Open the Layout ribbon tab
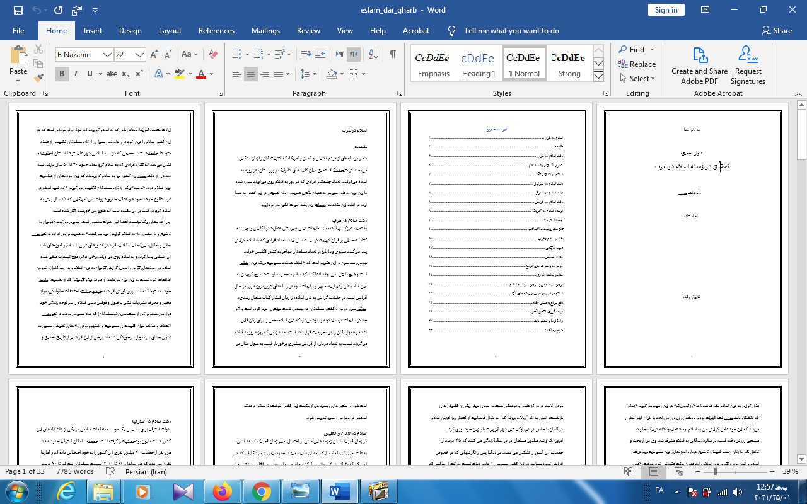Screen dimensions: 807x504 [170, 30]
